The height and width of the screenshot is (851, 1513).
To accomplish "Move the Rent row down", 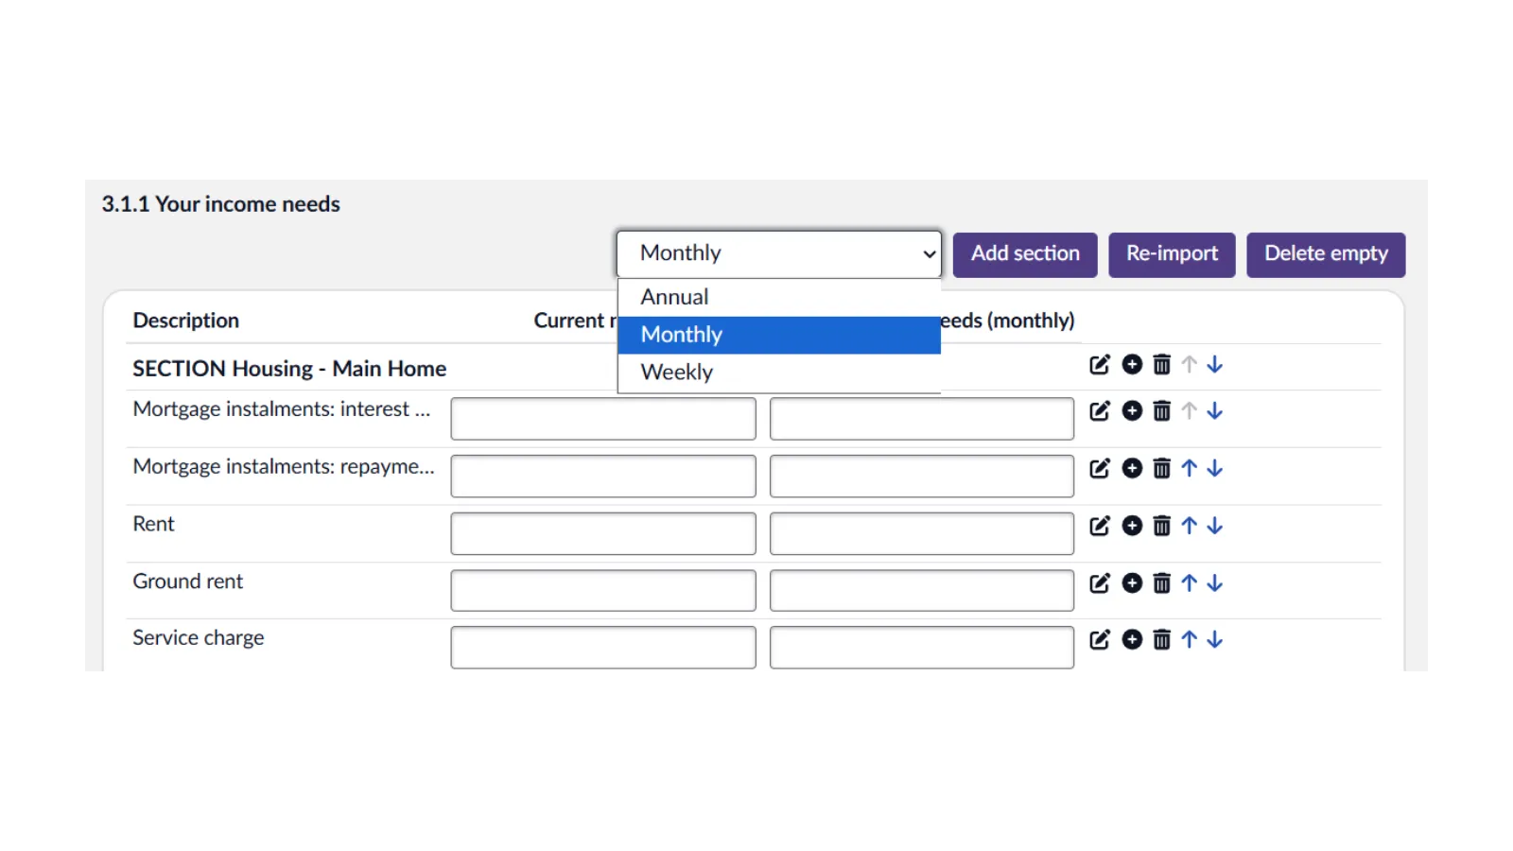I will click(x=1215, y=526).
